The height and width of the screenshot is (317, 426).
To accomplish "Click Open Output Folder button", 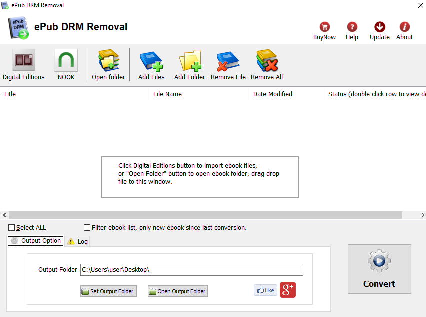I will [x=178, y=291].
